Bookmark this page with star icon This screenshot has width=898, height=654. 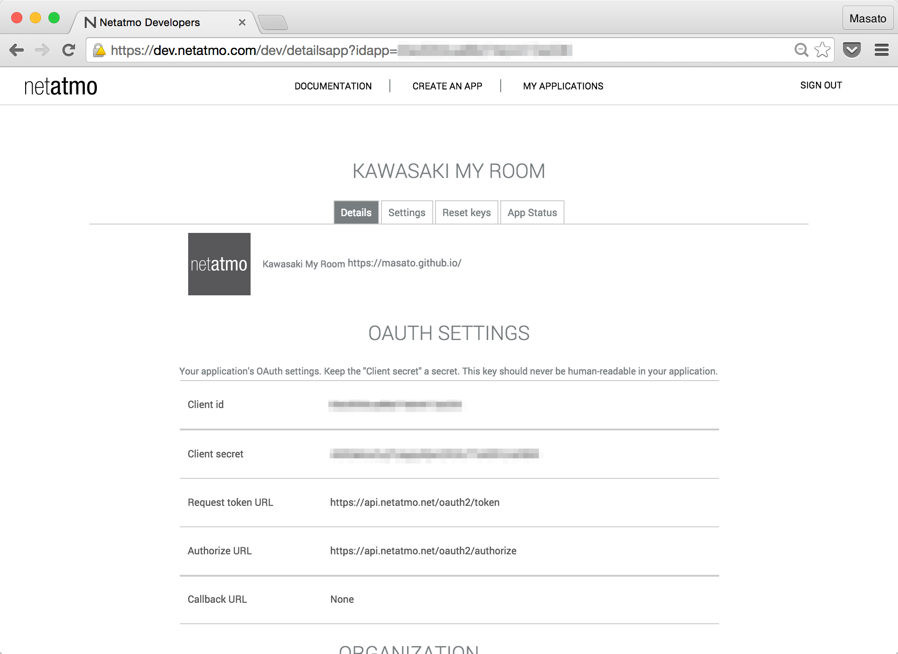click(823, 50)
